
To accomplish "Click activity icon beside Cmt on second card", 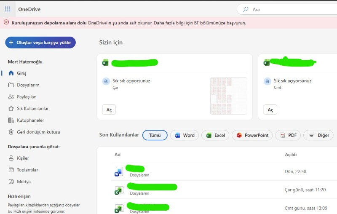I will 267,81.
